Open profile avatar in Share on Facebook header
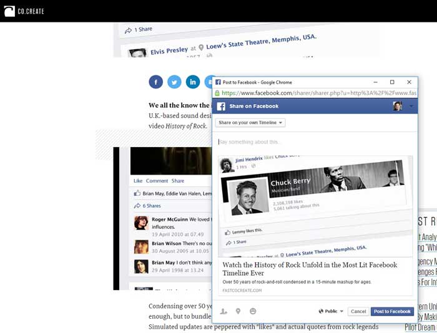Screen dimensions: 437x333 [398, 106]
